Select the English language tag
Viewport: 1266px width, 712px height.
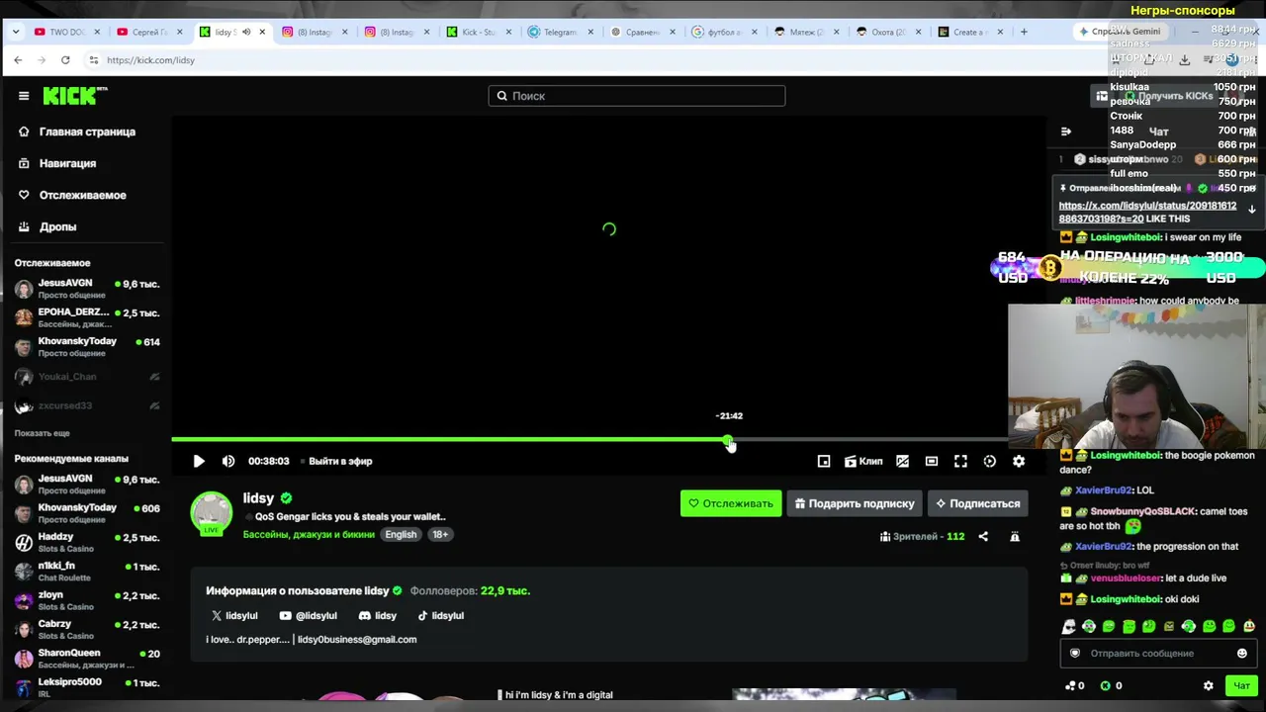click(401, 534)
